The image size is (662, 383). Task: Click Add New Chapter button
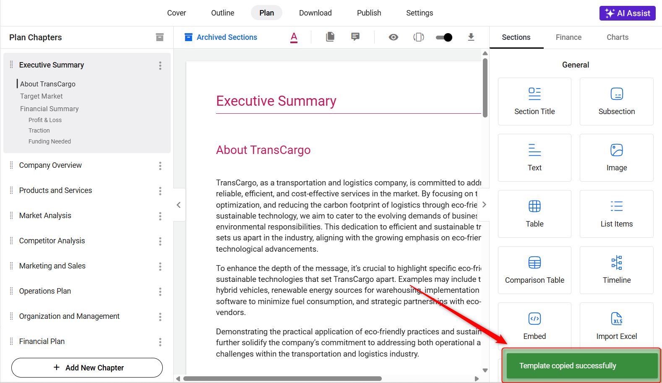pos(87,368)
